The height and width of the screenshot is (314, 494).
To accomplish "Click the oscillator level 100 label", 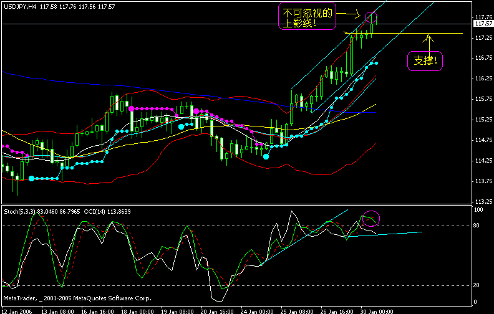I will pyautogui.click(x=478, y=210).
